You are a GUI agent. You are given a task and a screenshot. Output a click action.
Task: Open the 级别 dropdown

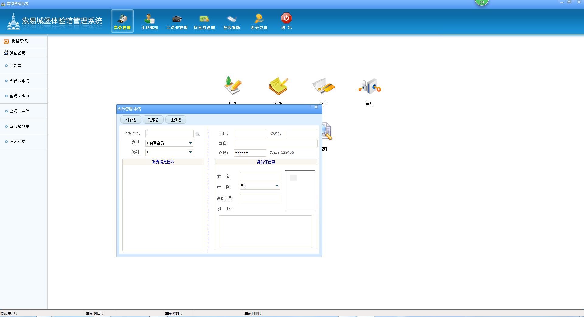190,152
